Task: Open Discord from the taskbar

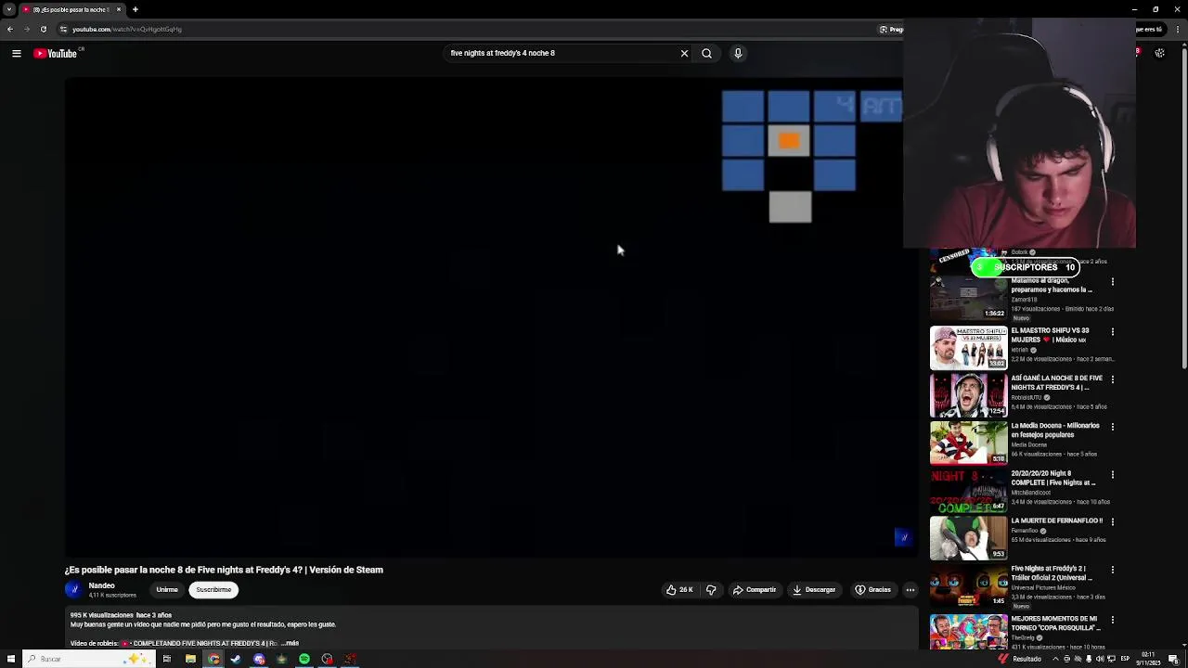Action: pyautogui.click(x=259, y=660)
